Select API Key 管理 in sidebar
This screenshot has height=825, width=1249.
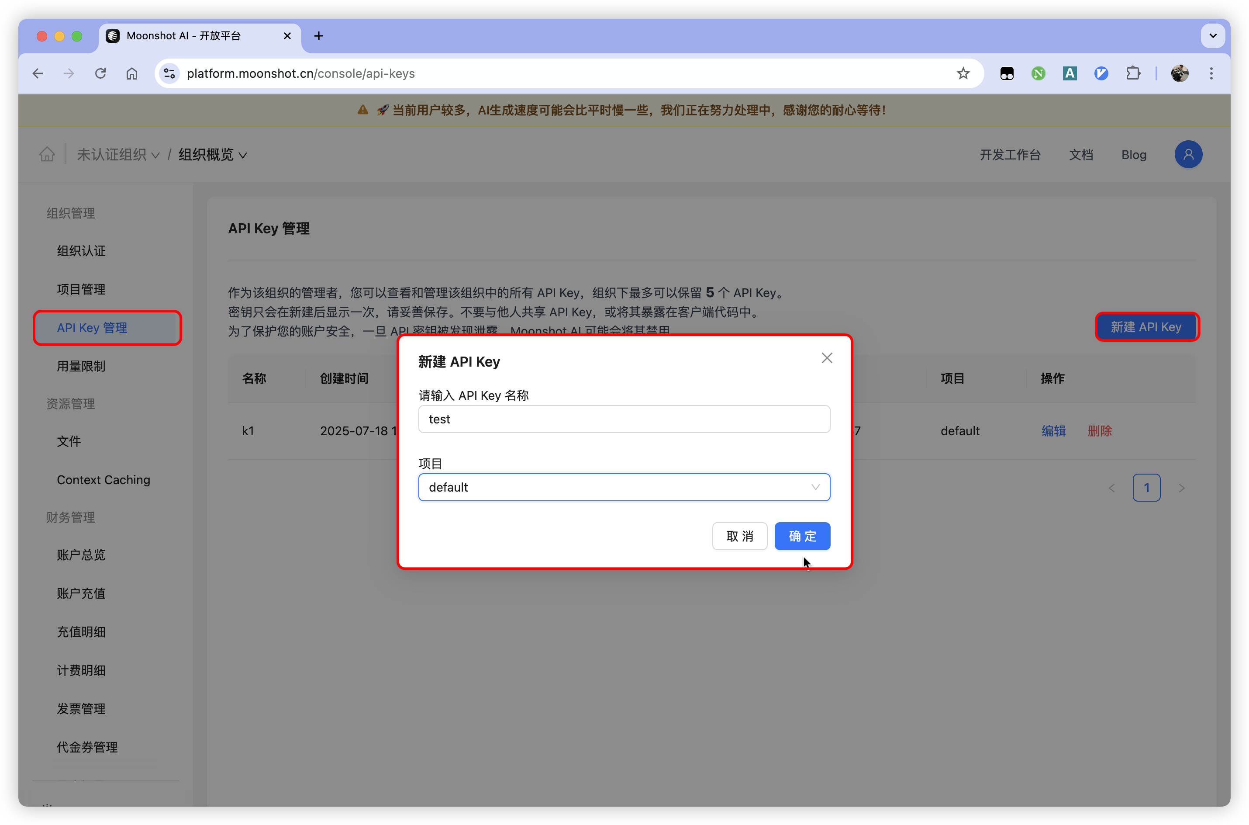point(92,328)
